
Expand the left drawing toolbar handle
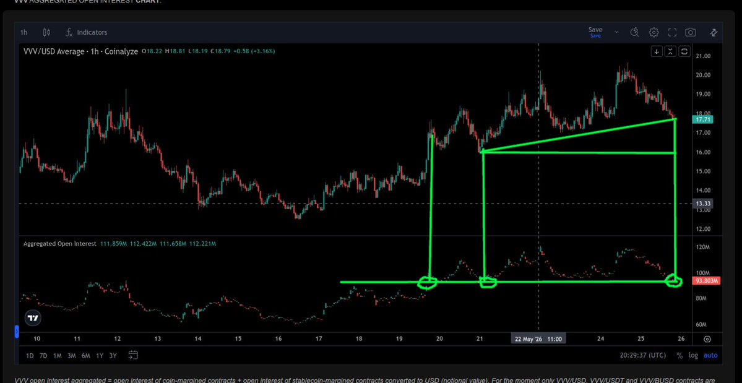pyautogui.click(x=17, y=331)
